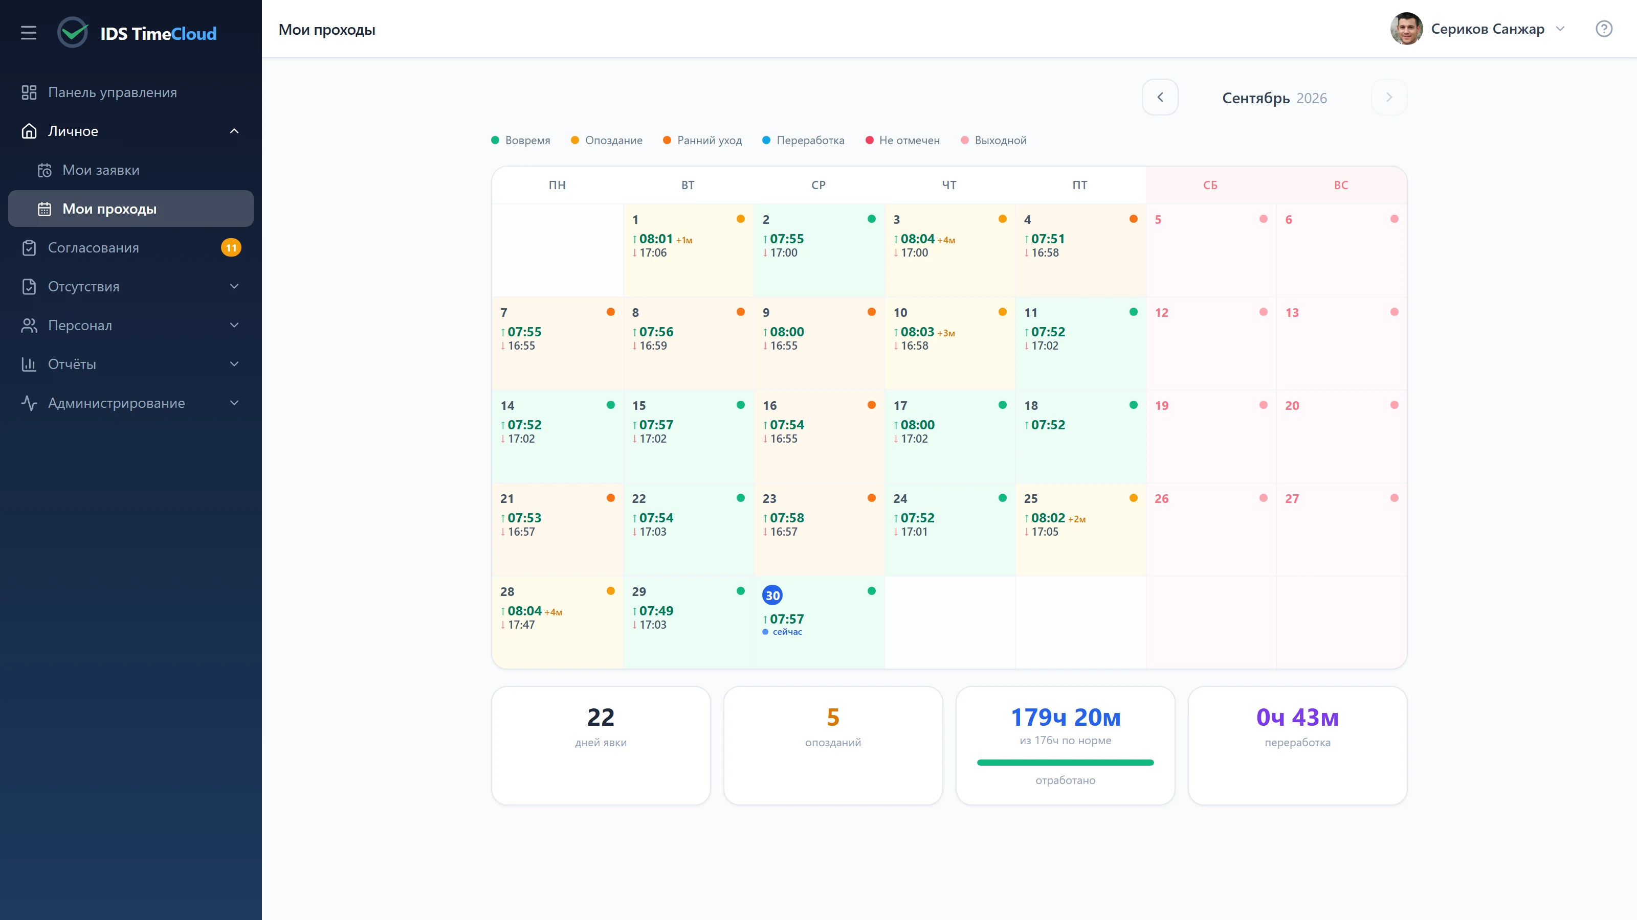Click the Отсутствия document icon

pos(29,286)
